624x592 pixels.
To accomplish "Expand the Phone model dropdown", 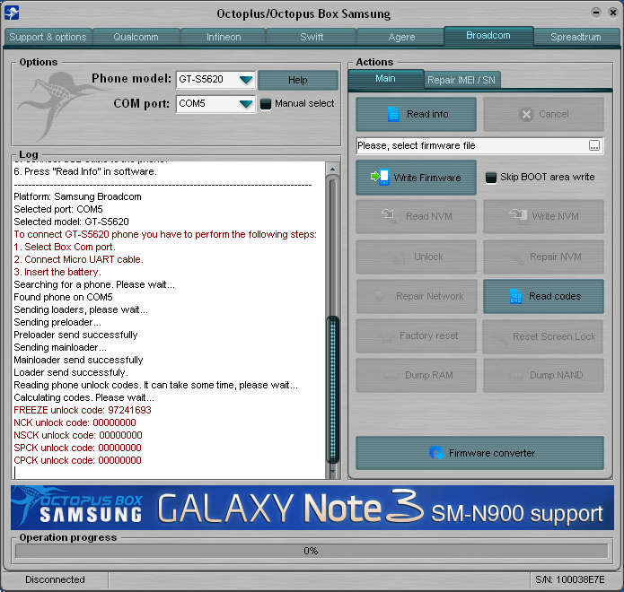I will (245, 80).
